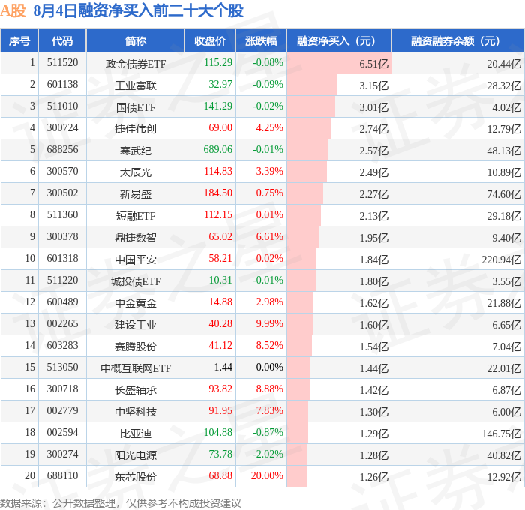525x510 pixels.
Task: Select the 建设工业 name cell
Action: point(136,325)
